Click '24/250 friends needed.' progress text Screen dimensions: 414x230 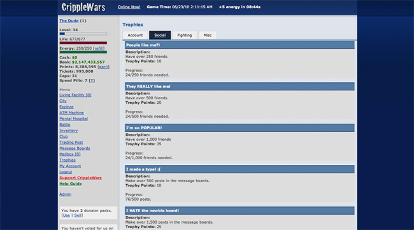(x=147, y=75)
